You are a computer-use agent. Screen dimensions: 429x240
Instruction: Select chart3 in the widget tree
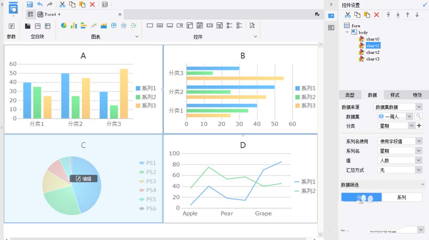pos(372,59)
